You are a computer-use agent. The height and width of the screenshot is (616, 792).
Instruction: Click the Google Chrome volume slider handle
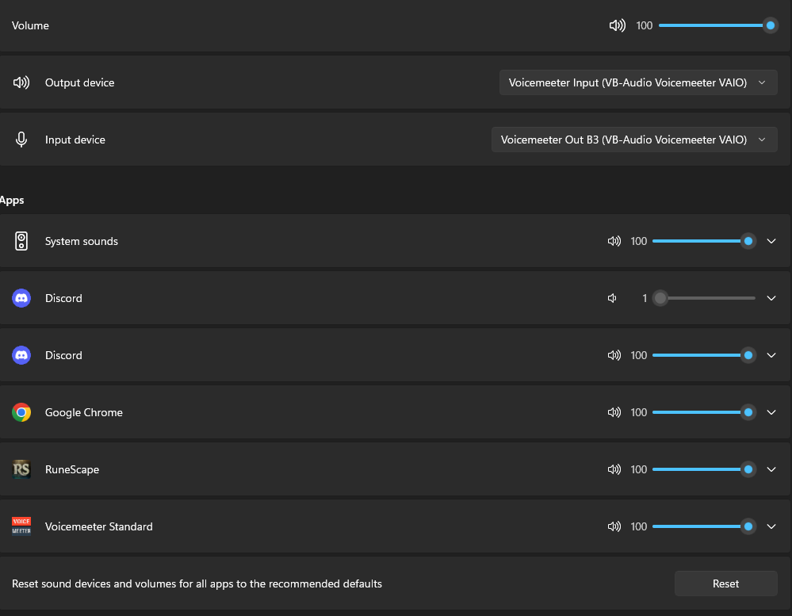pyautogui.click(x=748, y=412)
